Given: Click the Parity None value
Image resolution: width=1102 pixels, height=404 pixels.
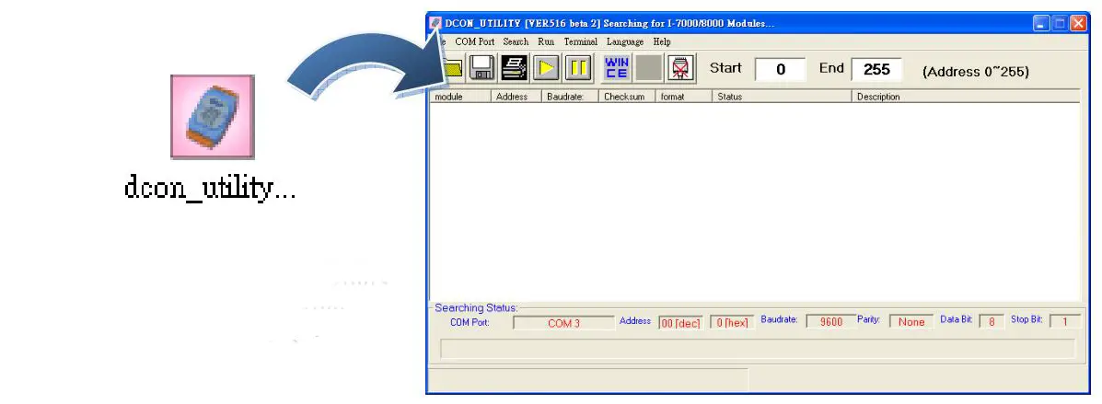Looking at the screenshot, I should coord(911,322).
